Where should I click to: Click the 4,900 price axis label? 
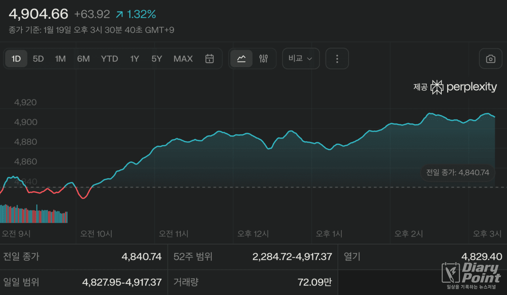click(25, 122)
